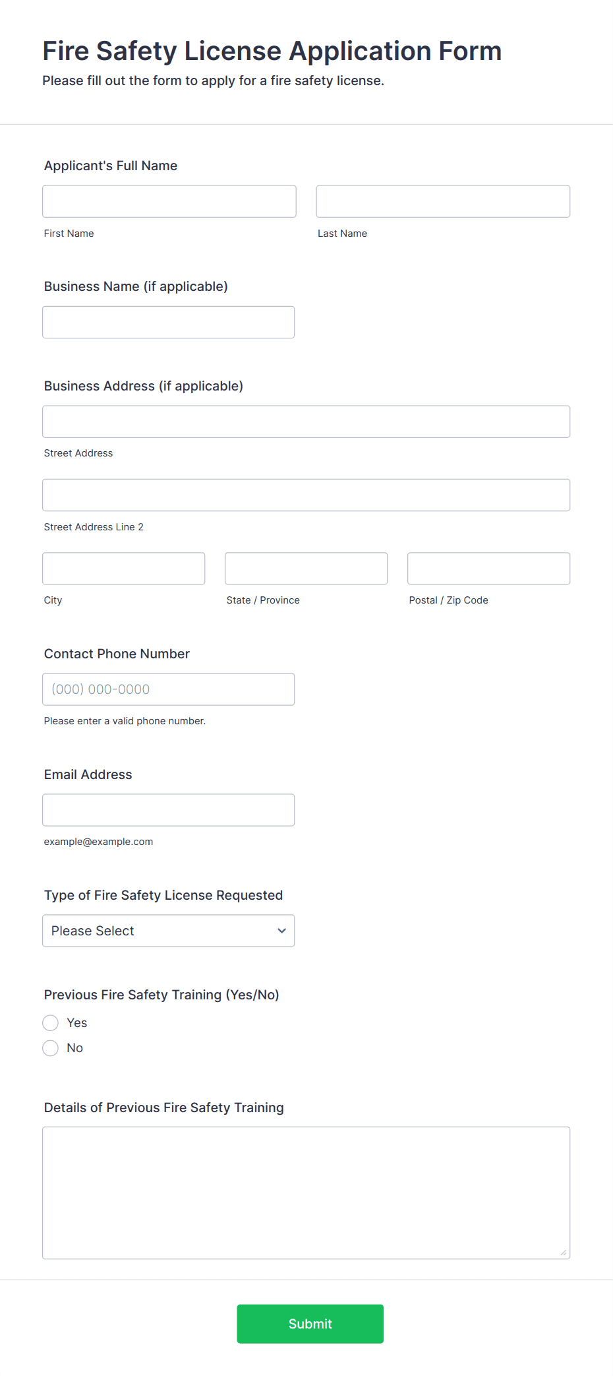Select No for previous fire safety training
The height and width of the screenshot is (1376, 613).
point(51,1048)
